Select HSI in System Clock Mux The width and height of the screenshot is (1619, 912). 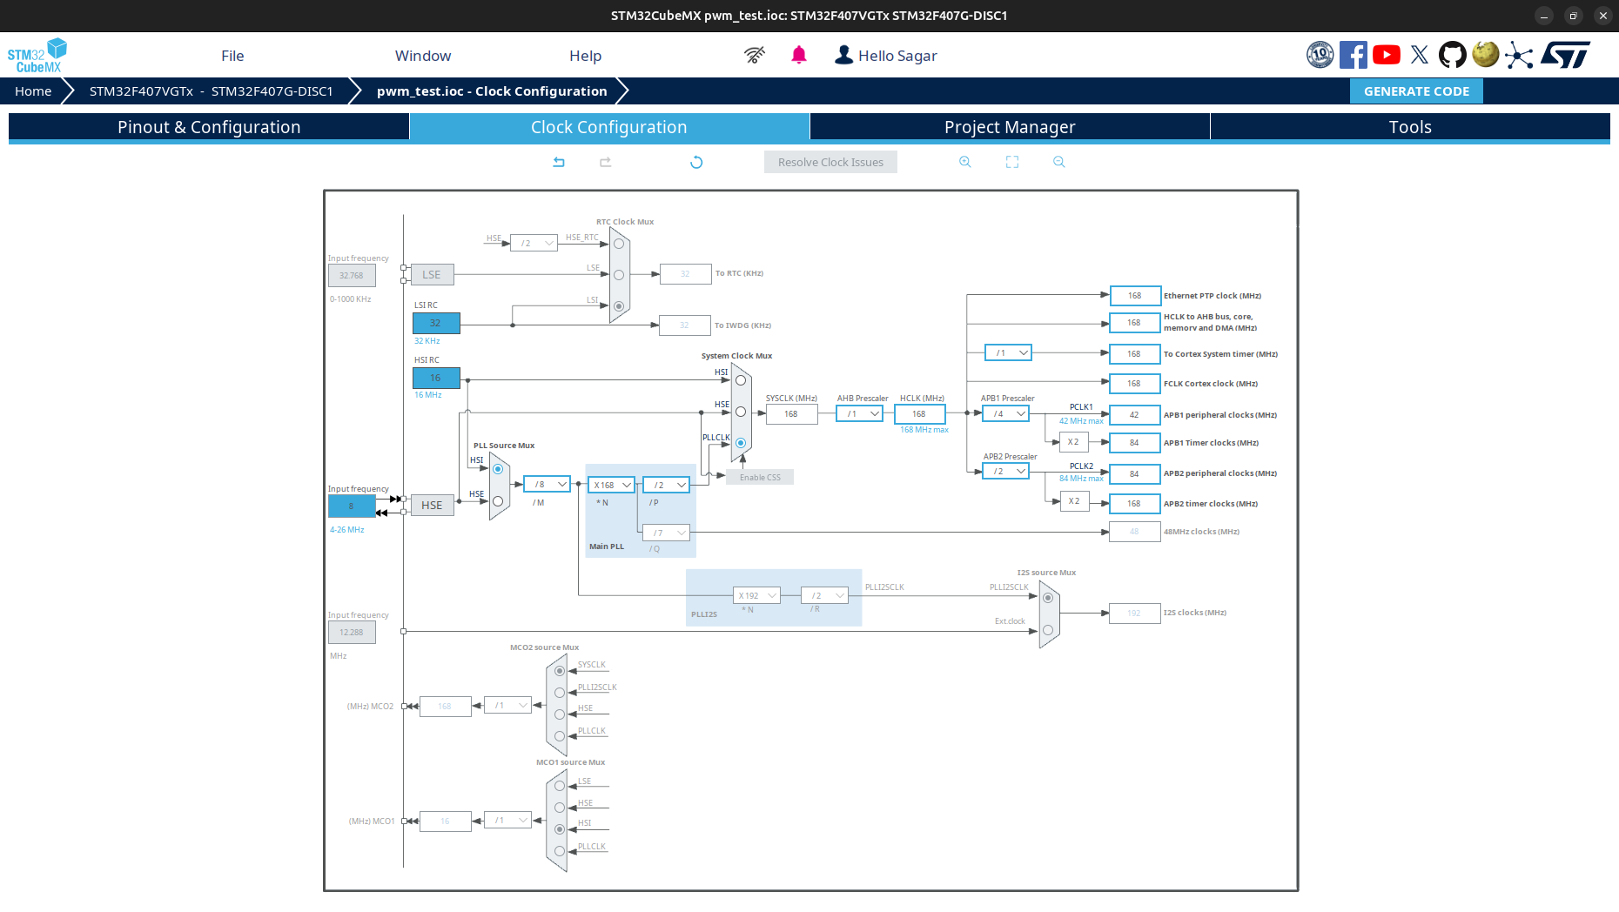coord(741,380)
